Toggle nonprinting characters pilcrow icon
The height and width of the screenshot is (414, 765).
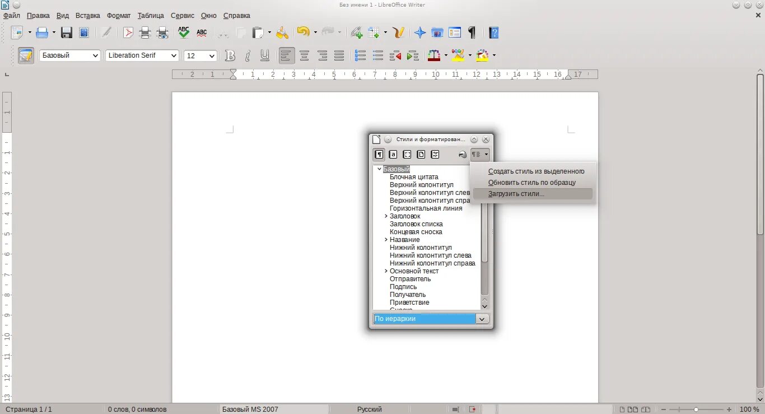(x=472, y=32)
